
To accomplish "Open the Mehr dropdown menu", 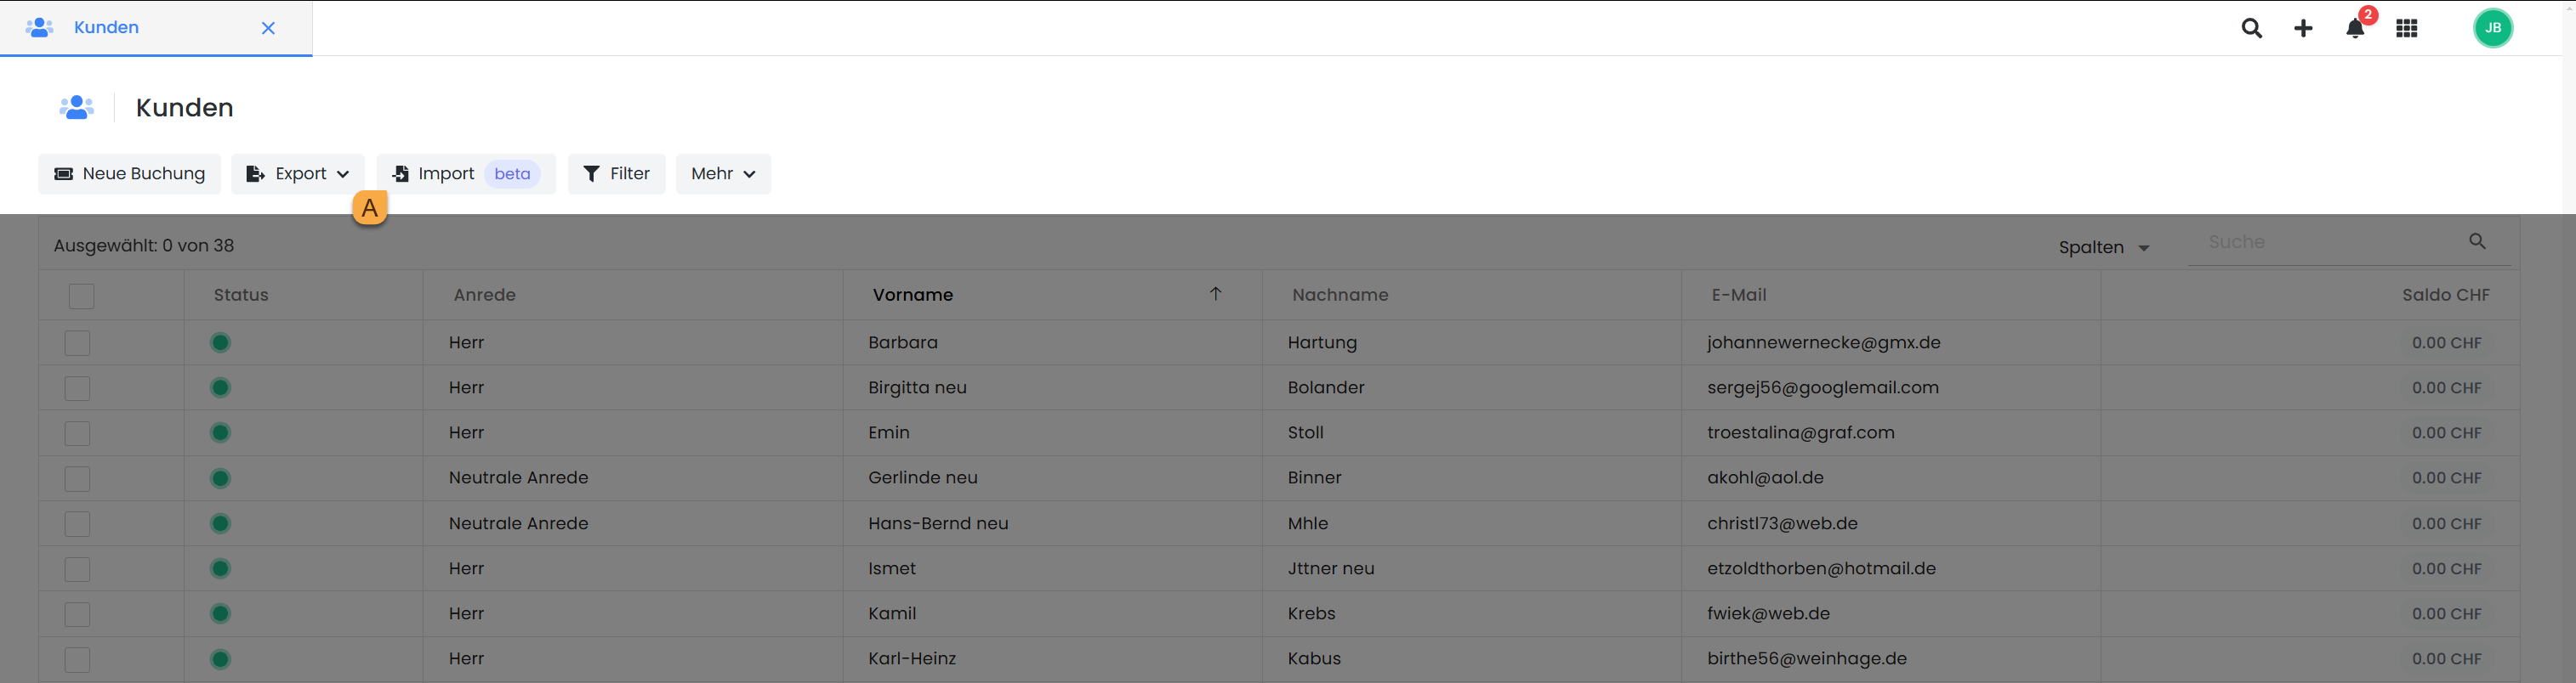I will click(722, 174).
